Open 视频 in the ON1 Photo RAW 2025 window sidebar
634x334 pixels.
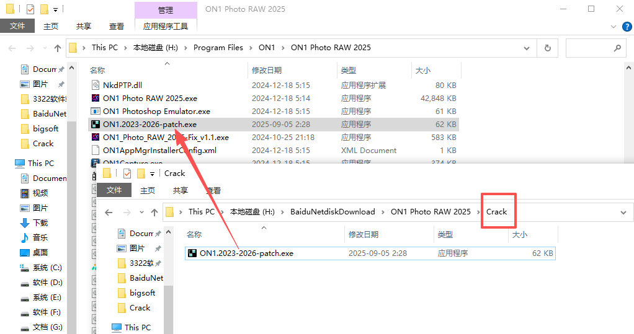34,193
